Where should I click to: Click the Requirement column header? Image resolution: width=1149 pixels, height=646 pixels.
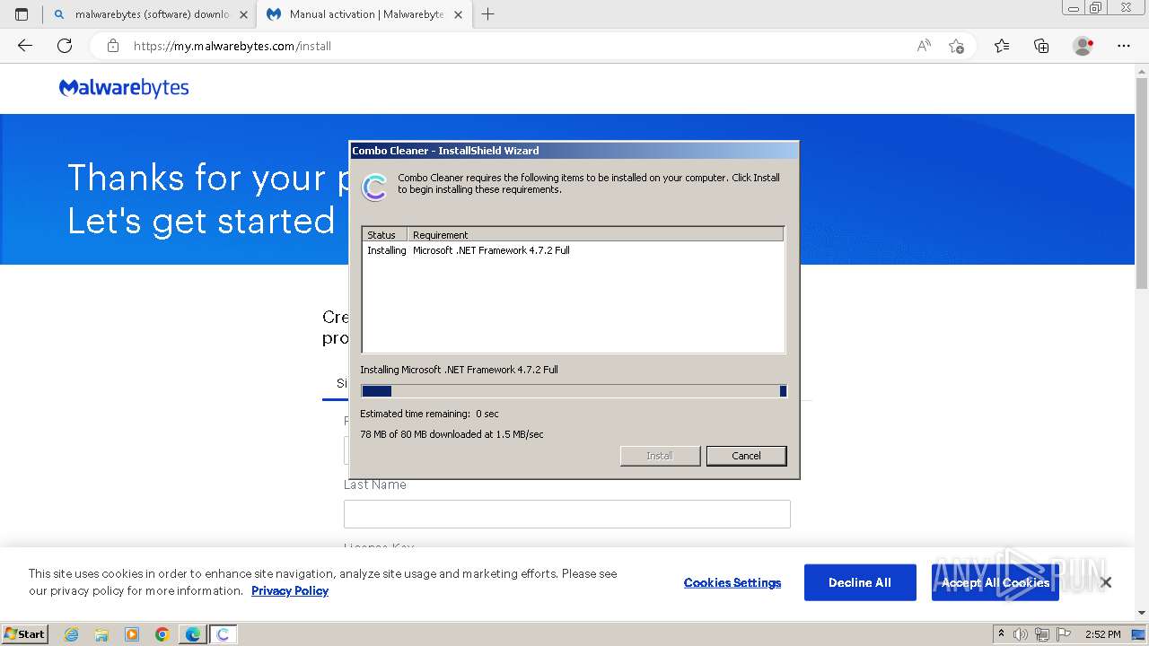coord(595,234)
